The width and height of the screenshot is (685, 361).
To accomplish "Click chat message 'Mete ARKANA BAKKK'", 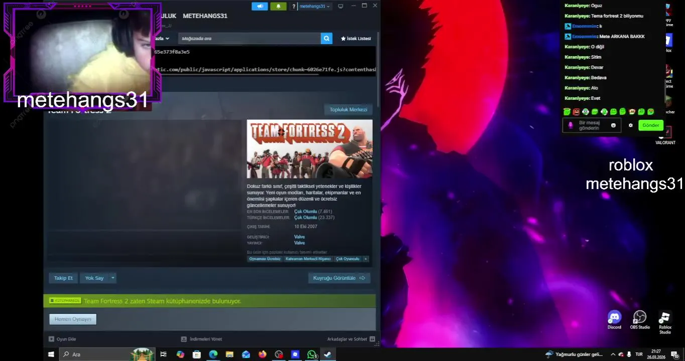I will [x=622, y=37].
